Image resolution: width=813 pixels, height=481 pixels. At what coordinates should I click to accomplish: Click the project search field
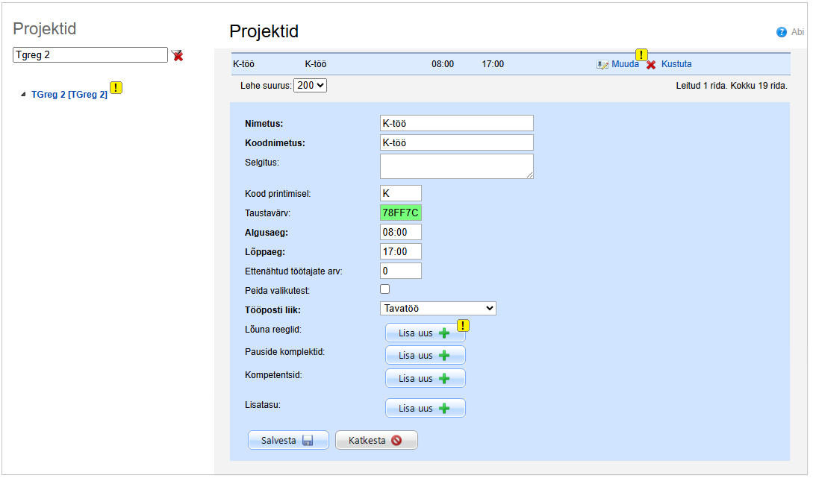(90, 55)
